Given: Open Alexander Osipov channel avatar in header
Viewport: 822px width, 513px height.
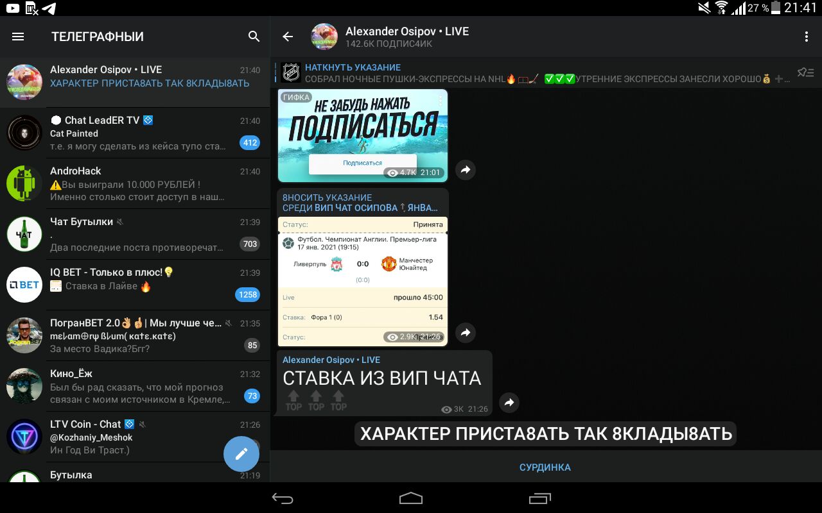Looking at the screenshot, I should 324,37.
